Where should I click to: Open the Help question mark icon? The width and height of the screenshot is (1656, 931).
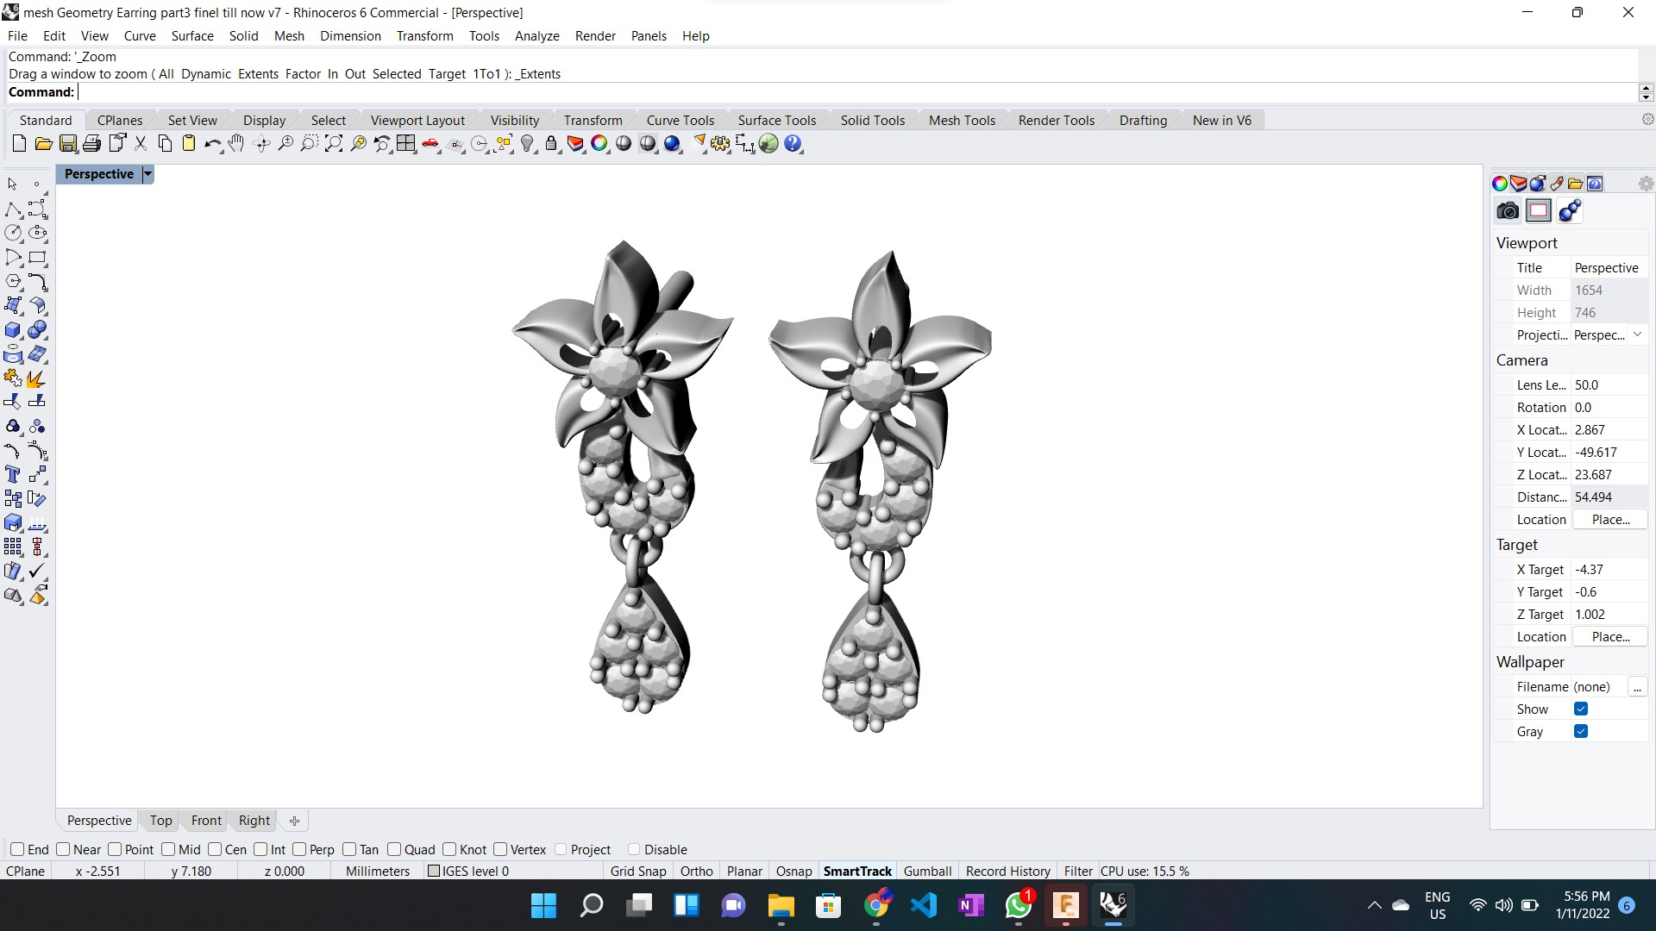point(793,144)
